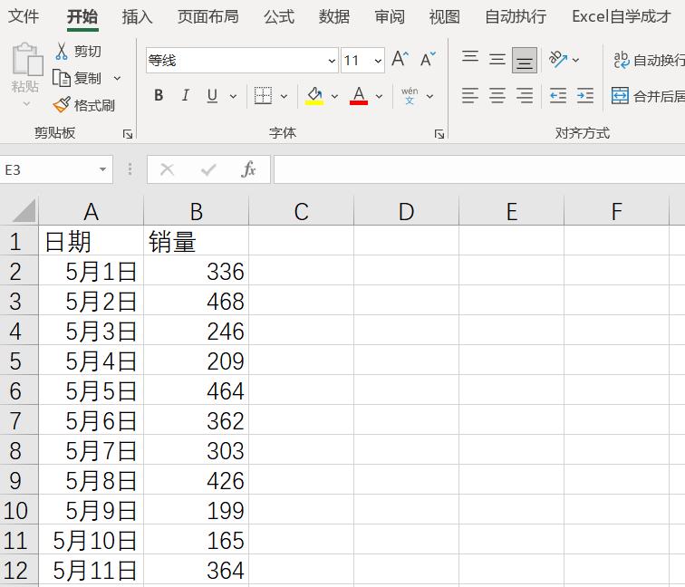
Task: Expand fill color palette arrow
Action: point(334,96)
